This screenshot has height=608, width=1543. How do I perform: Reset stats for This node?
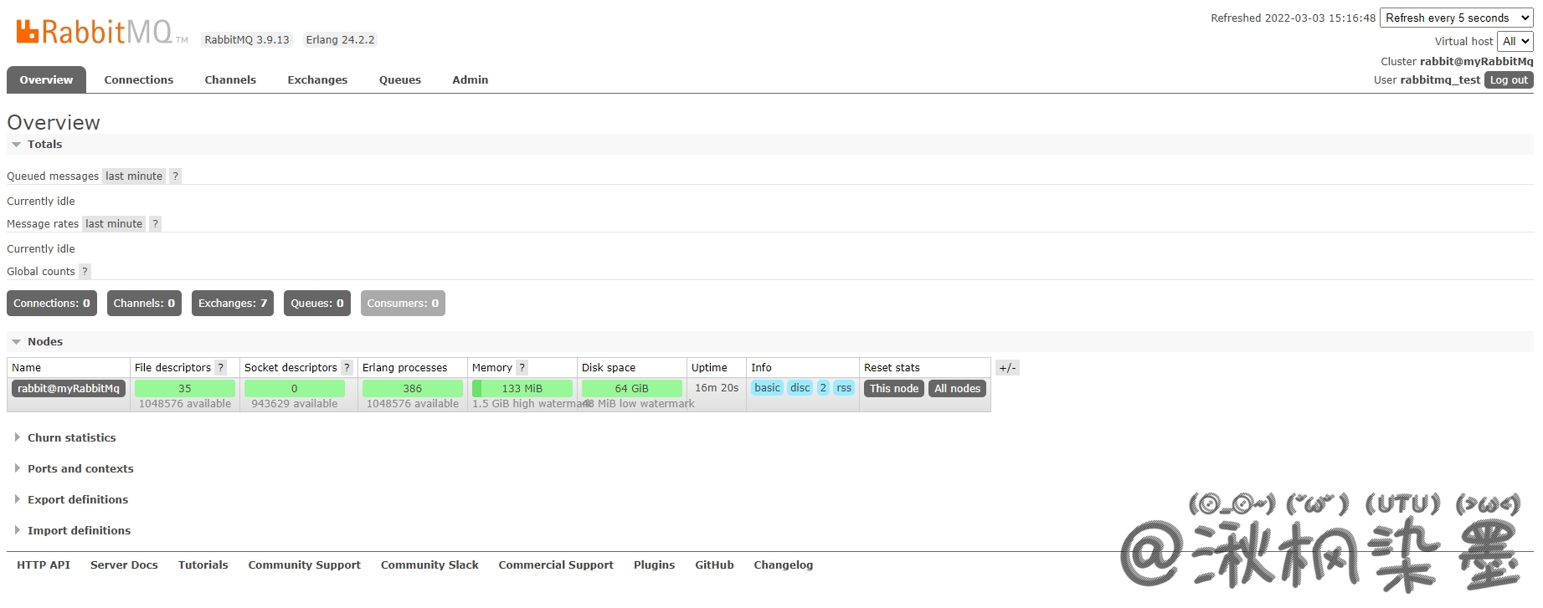(x=893, y=389)
